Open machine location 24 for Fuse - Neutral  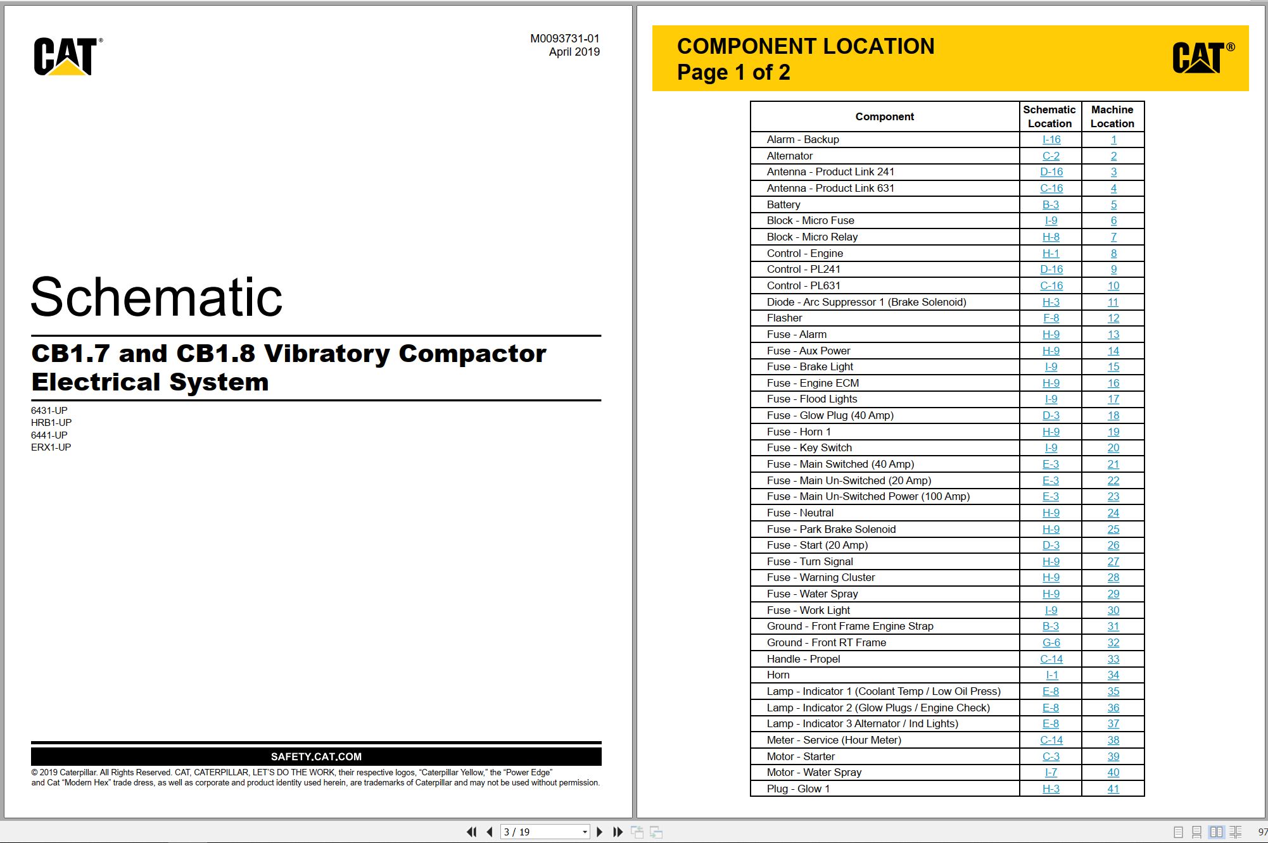tap(1113, 513)
